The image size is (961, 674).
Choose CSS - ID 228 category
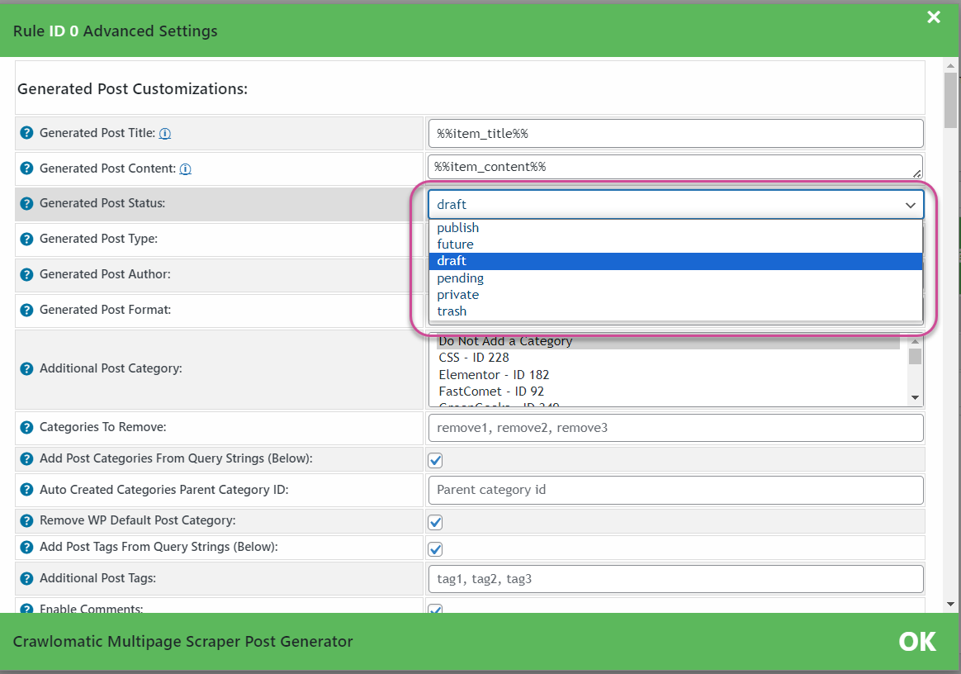pyautogui.click(x=667, y=358)
